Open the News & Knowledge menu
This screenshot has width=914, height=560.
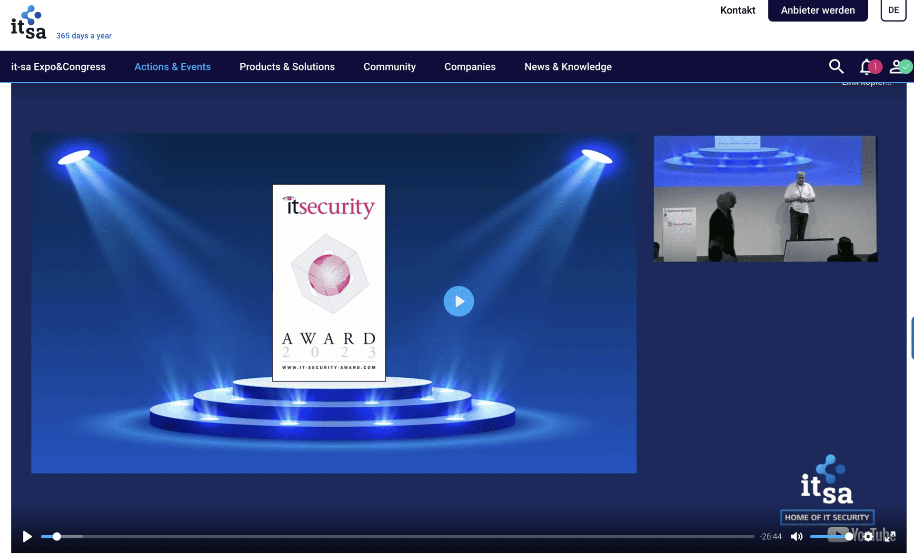(568, 67)
